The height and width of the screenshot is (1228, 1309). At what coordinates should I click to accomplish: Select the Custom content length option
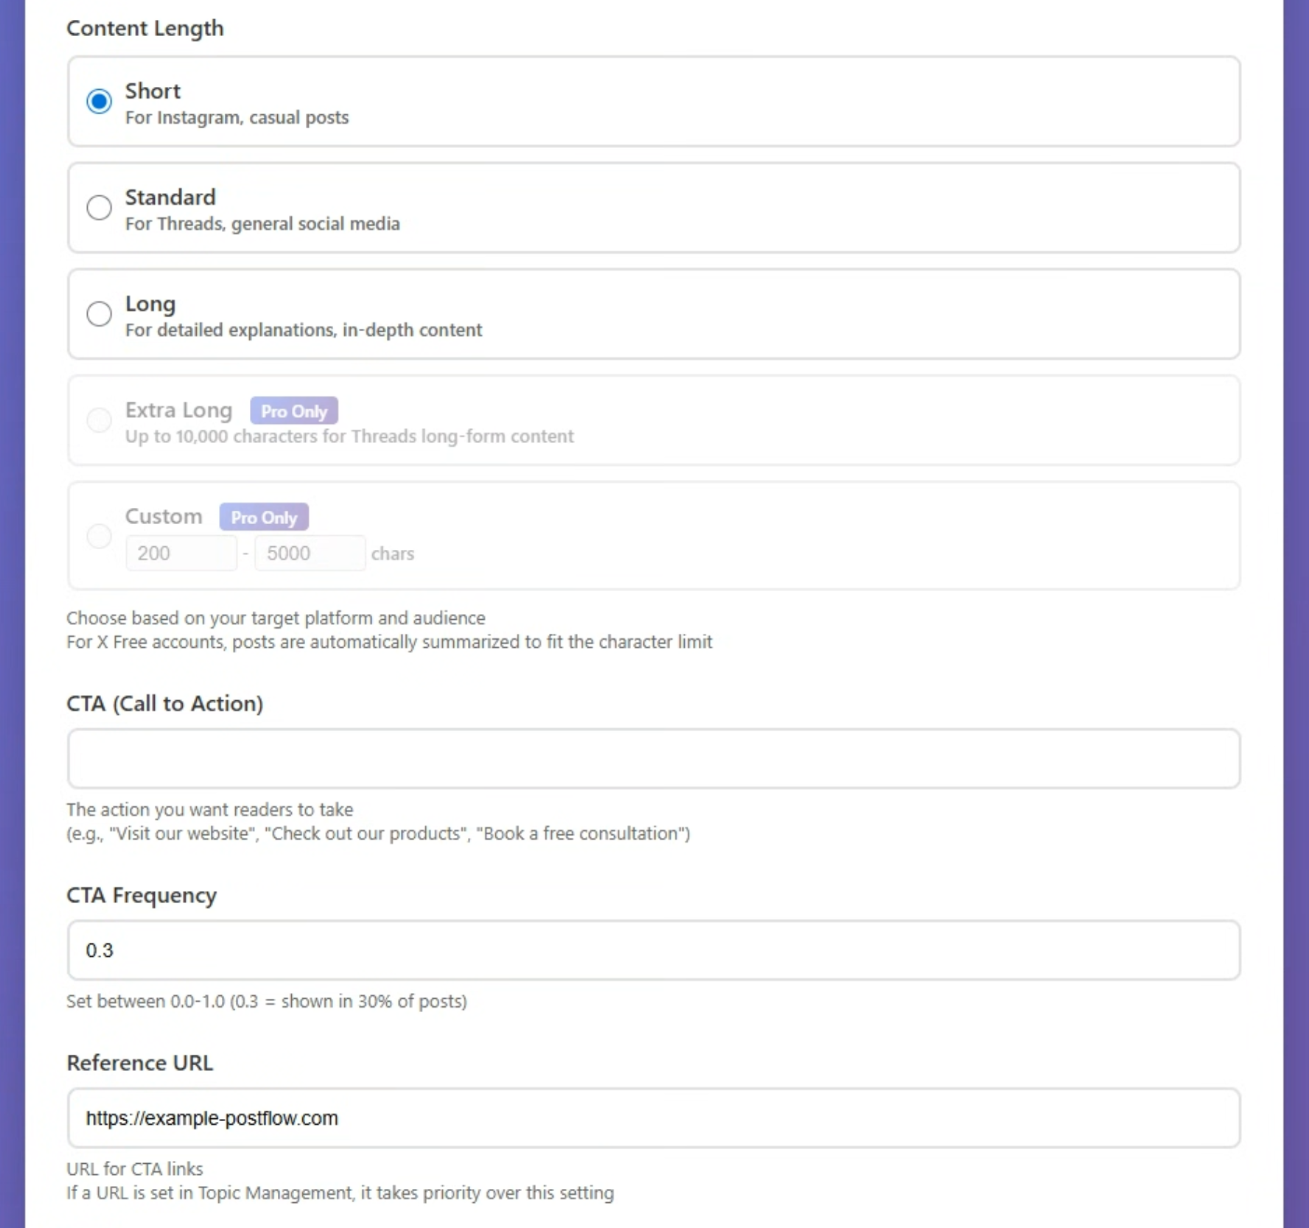(x=100, y=536)
